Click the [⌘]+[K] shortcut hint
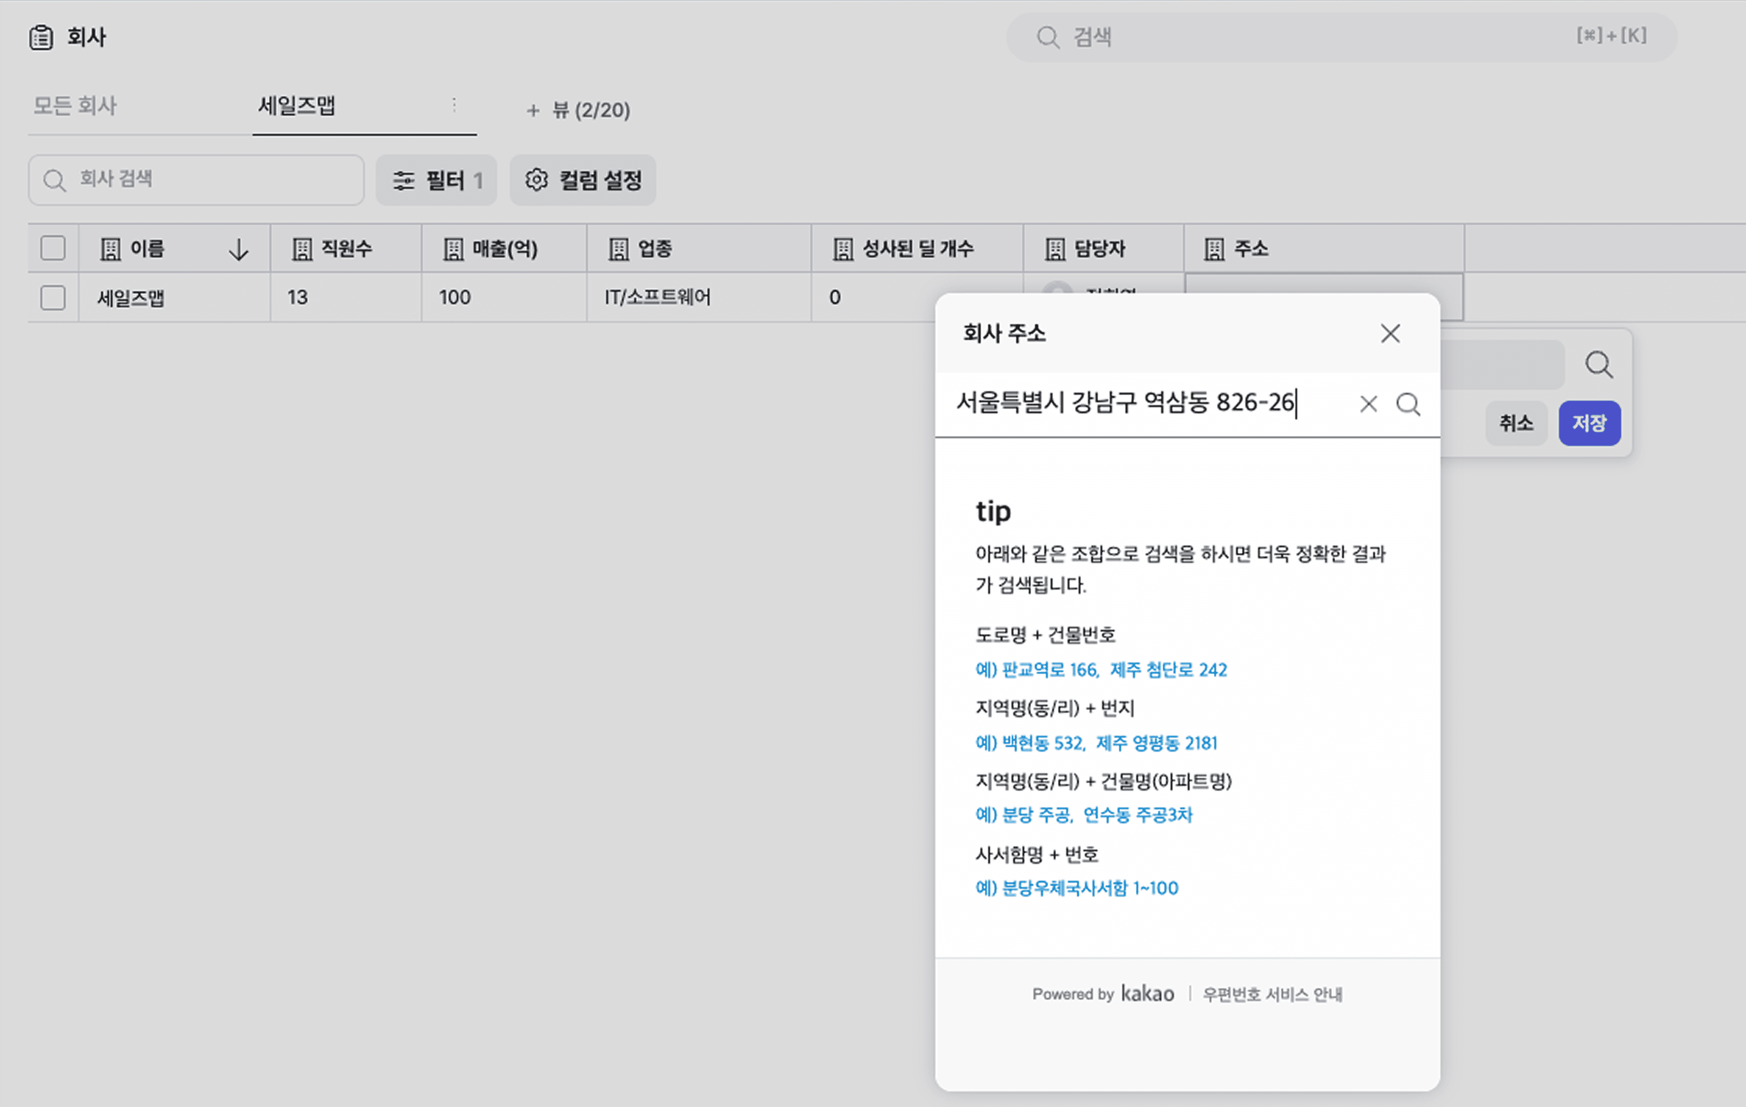Image resolution: width=1746 pixels, height=1107 pixels. (x=1611, y=35)
